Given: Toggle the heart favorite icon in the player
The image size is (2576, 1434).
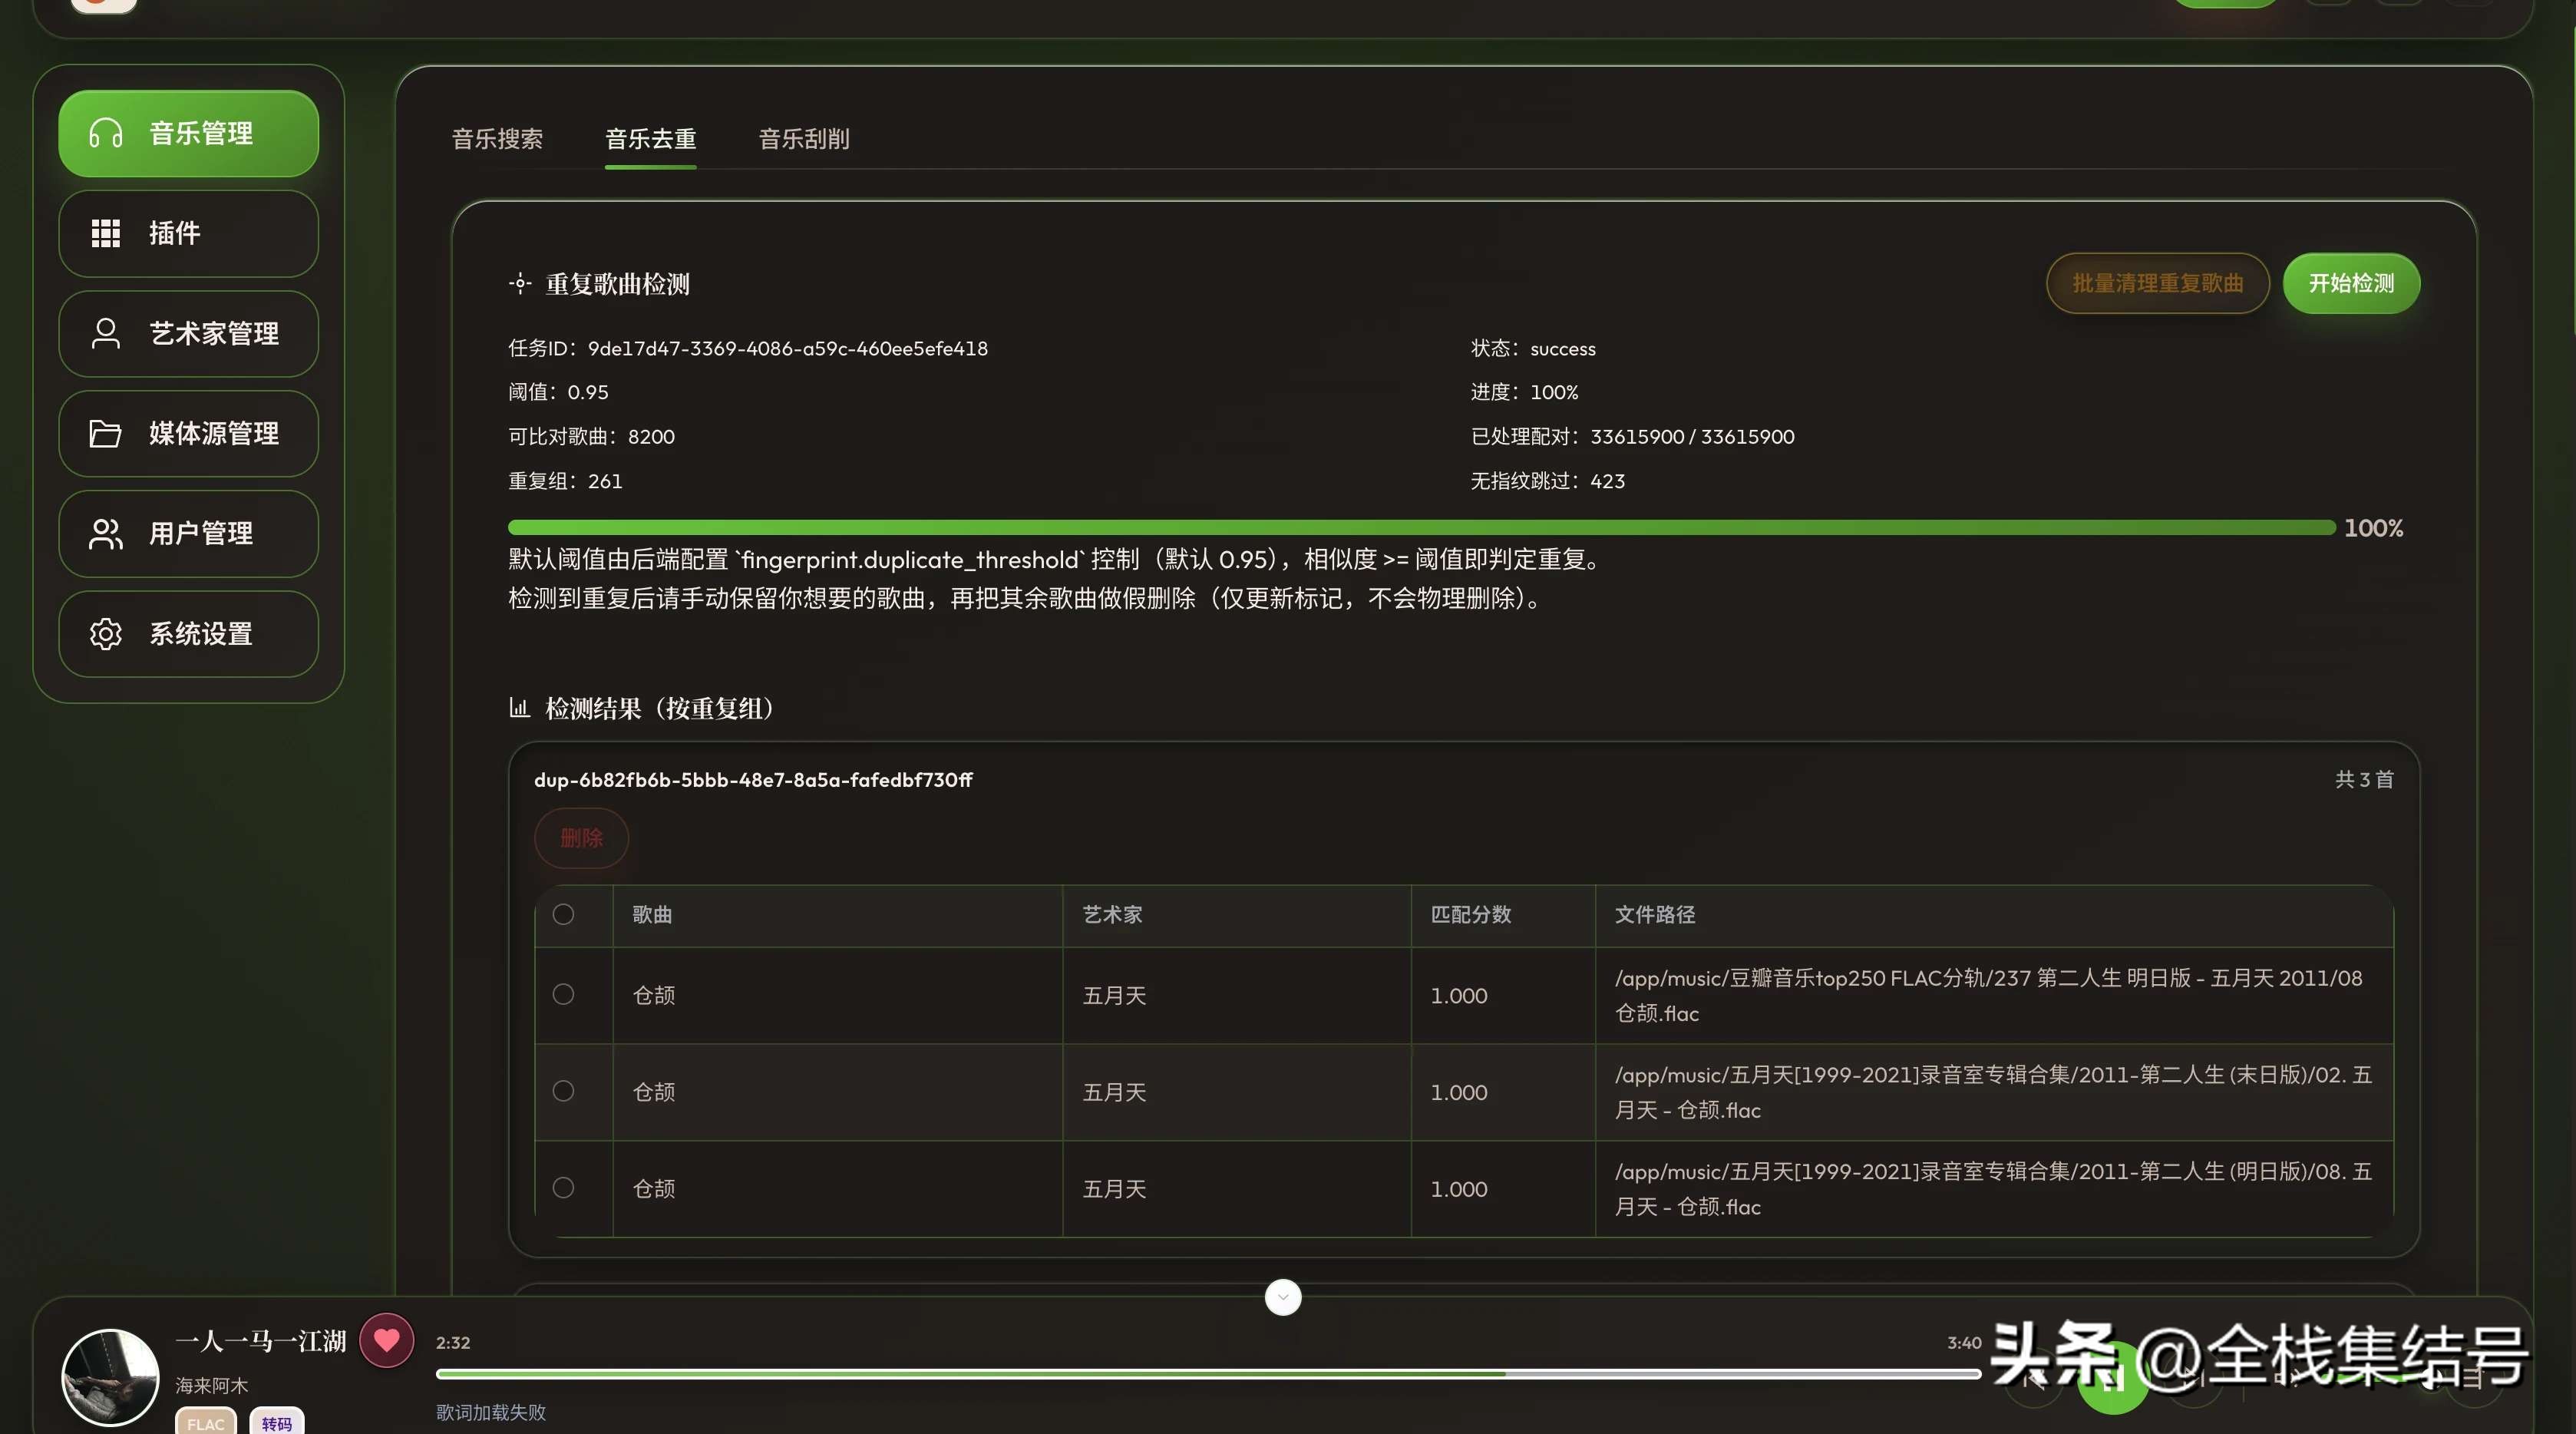Looking at the screenshot, I should (387, 1340).
